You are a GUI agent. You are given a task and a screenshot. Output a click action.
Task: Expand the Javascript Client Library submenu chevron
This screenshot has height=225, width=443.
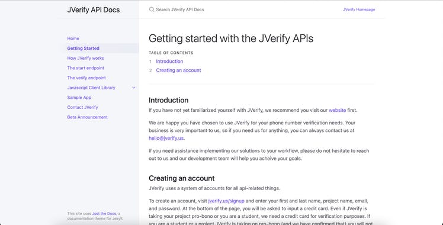pyautogui.click(x=134, y=88)
